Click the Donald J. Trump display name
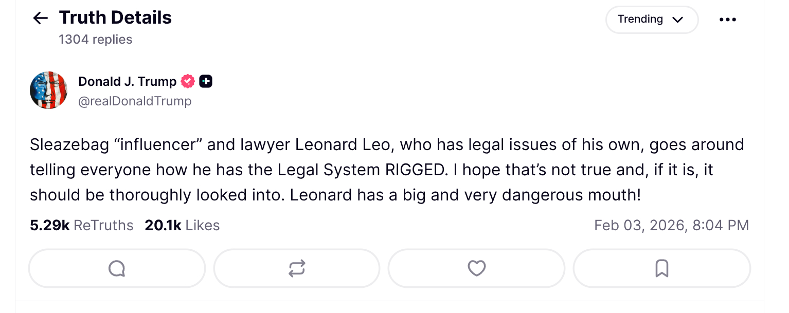 tap(127, 81)
